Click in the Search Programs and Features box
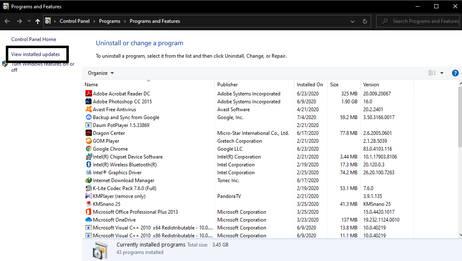The height and width of the screenshot is (261, 462). (x=418, y=21)
